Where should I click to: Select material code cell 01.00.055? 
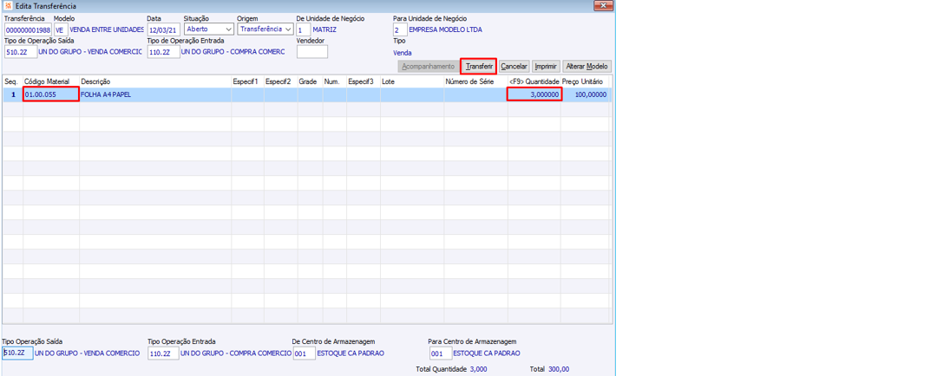click(x=51, y=94)
